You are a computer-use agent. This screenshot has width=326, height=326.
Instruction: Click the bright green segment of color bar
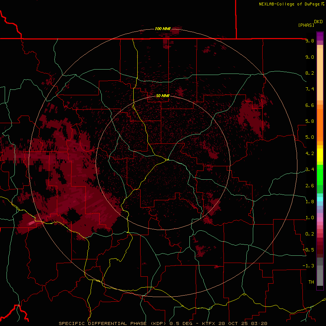pos(320,175)
